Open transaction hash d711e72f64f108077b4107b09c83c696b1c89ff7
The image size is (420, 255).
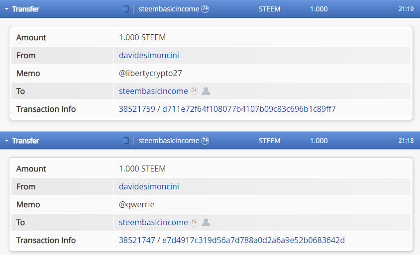tap(249, 109)
